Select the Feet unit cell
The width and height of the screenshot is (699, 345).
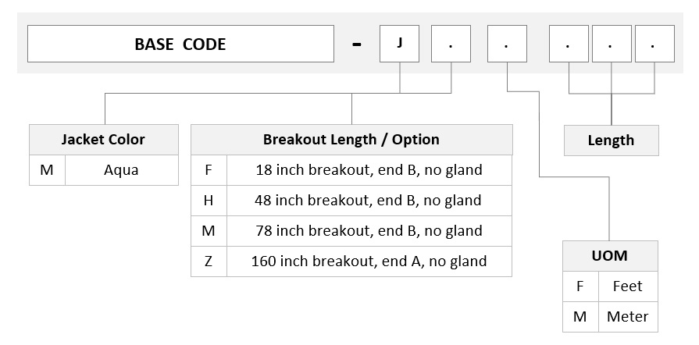click(x=628, y=286)
